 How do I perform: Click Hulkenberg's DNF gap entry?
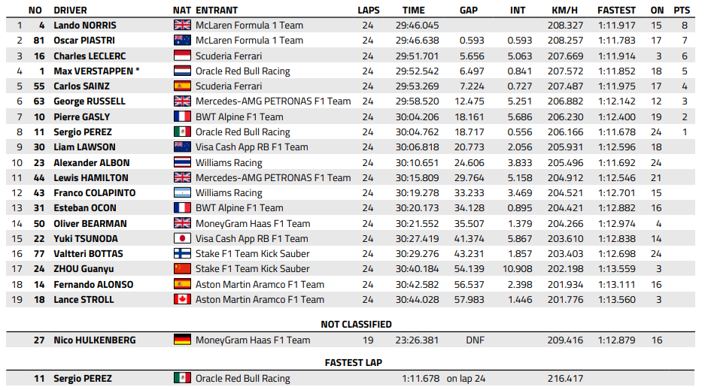[475, 340]
